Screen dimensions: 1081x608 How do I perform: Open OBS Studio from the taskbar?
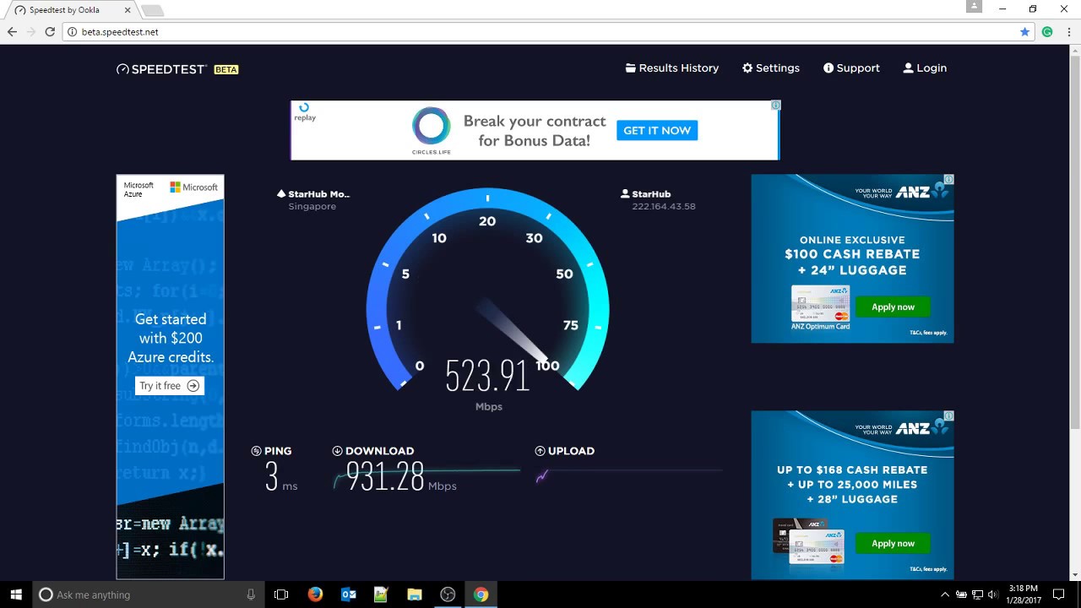448,594
